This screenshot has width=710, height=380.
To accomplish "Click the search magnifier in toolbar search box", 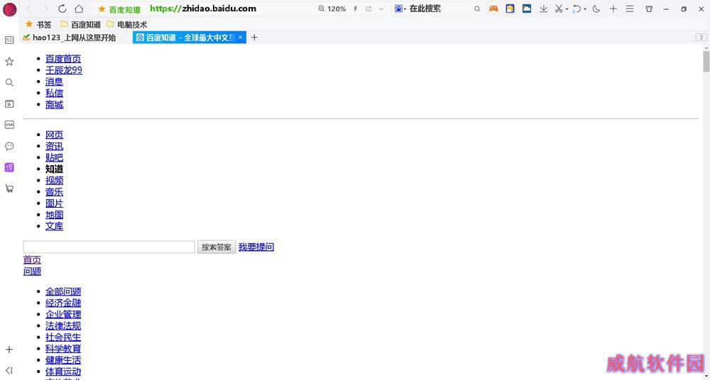I will pyautogui.click(x=477, y=9).
